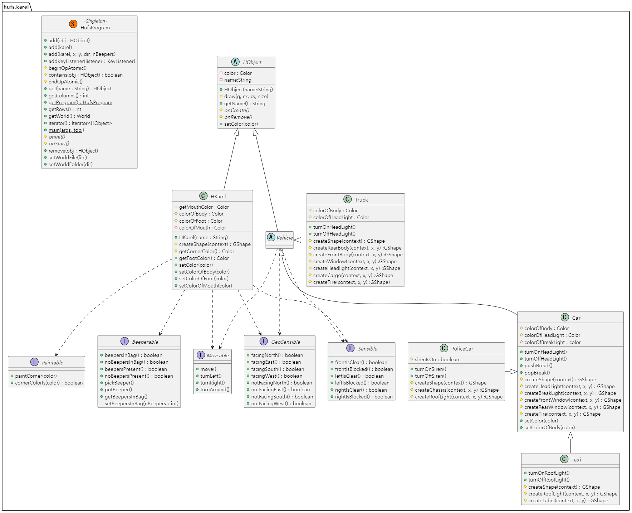Viewport: 632px width, 513px height.
Task: Click the HufsProgram class name
Action: (x=95, y=28)
